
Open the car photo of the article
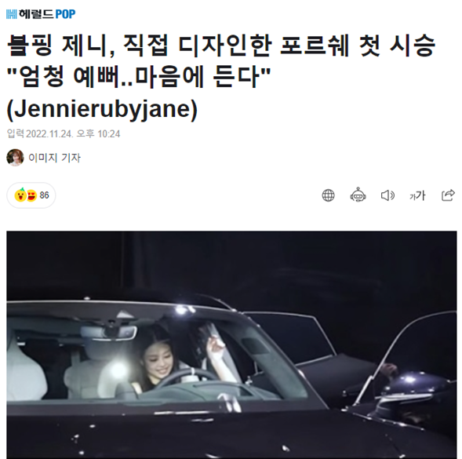click(x=231, y=345)
